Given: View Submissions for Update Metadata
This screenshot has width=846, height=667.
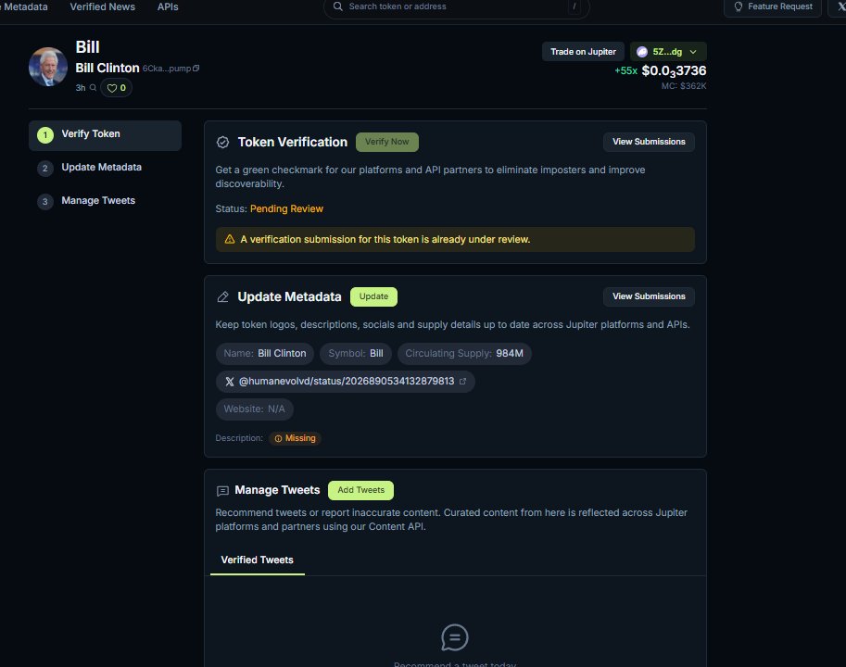Looking at the screenshot, I should [x=649, y=296].
